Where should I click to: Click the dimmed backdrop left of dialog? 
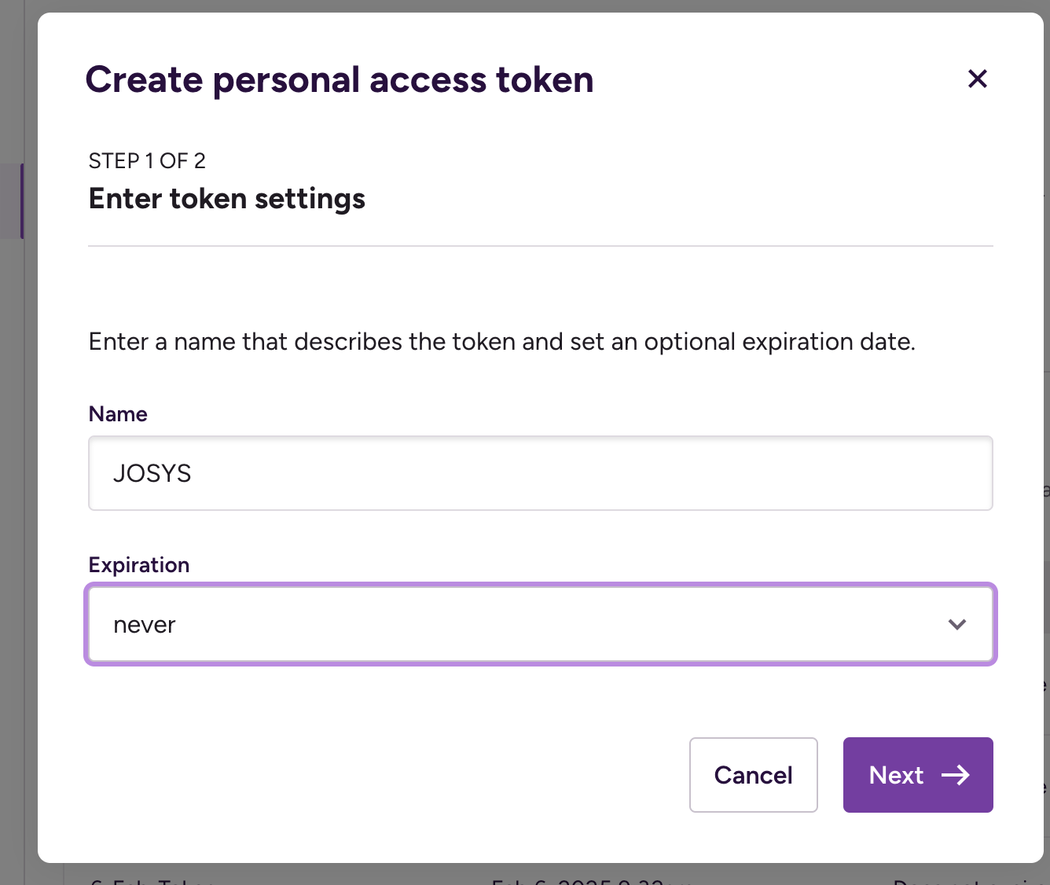pyautogui.click(x=17, y=472)
